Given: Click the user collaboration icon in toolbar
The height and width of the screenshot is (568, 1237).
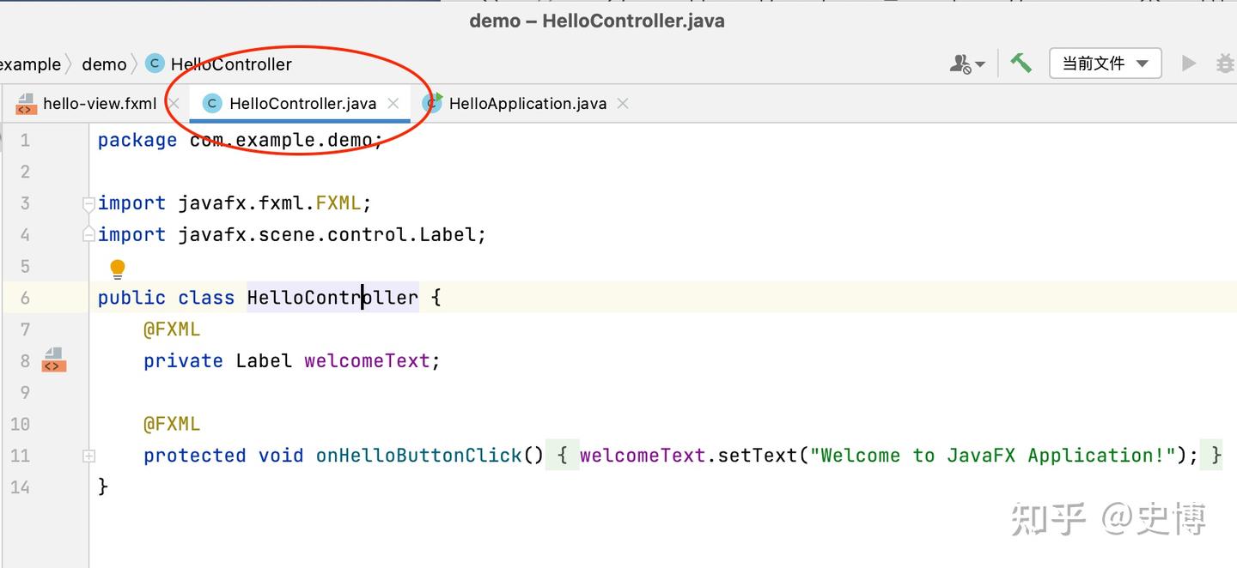Looking at the screenshot, I should coord(961,63).
